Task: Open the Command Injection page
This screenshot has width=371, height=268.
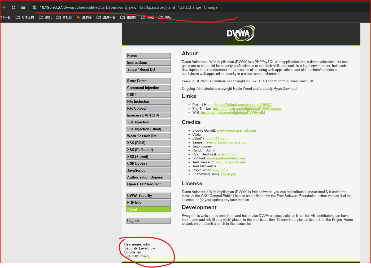Action: [148, 88]
